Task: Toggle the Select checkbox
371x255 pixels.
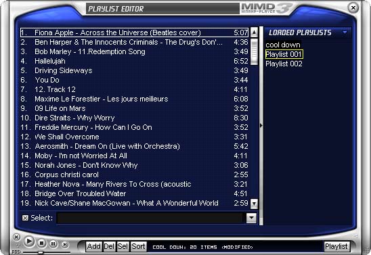Action: pyautogui.click(x=25, y=218)
